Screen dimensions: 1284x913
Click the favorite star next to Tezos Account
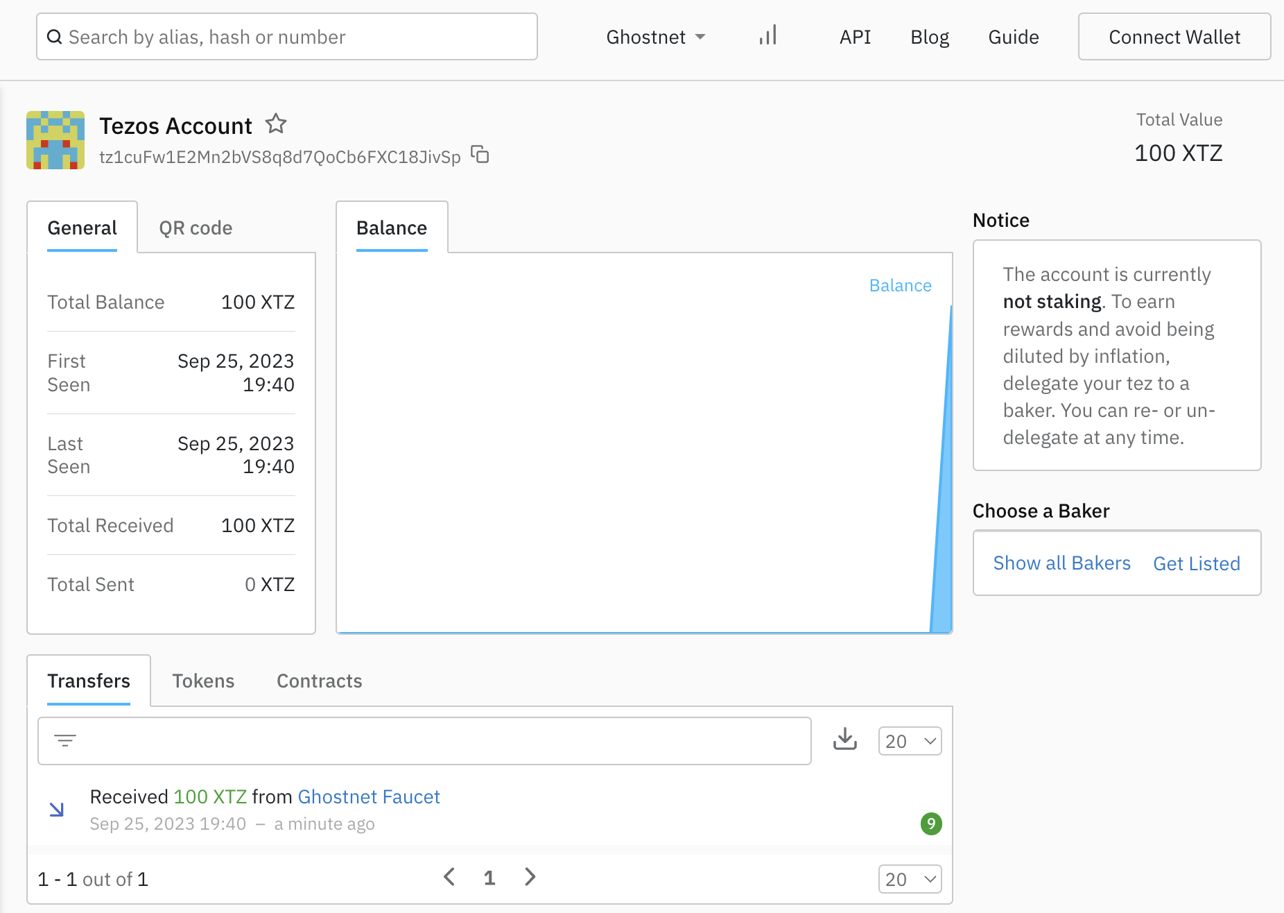click(x=276, y=124)
